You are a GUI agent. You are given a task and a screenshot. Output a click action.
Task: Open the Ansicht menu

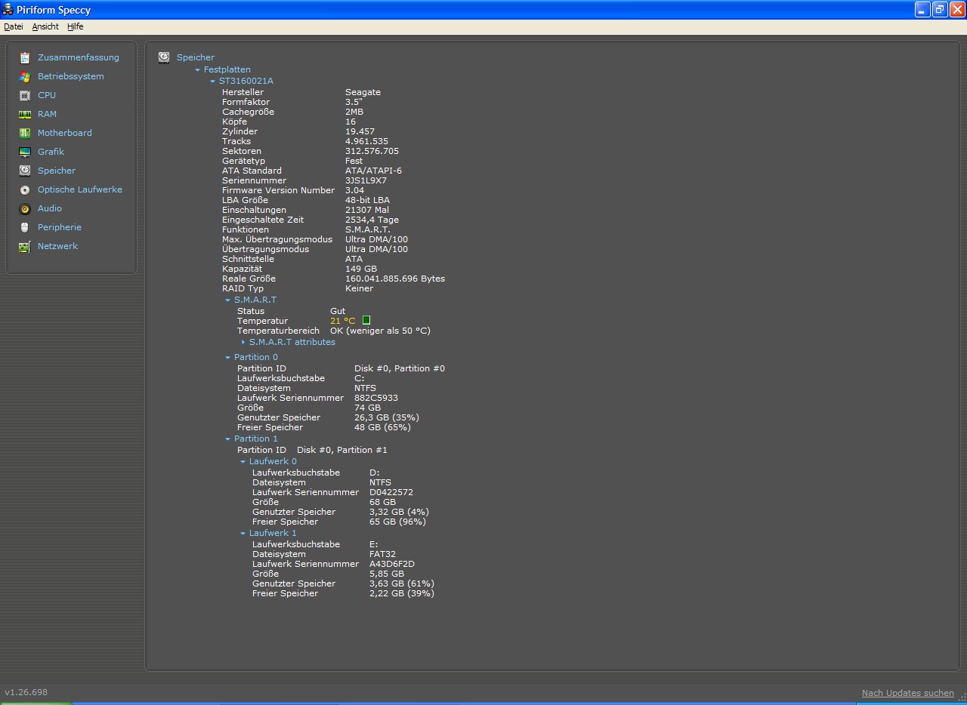[x=45, y=26]
